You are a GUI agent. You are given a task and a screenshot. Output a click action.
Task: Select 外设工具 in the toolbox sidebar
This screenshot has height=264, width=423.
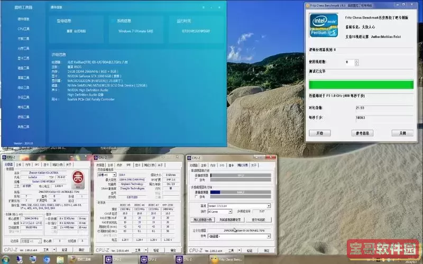23,97
